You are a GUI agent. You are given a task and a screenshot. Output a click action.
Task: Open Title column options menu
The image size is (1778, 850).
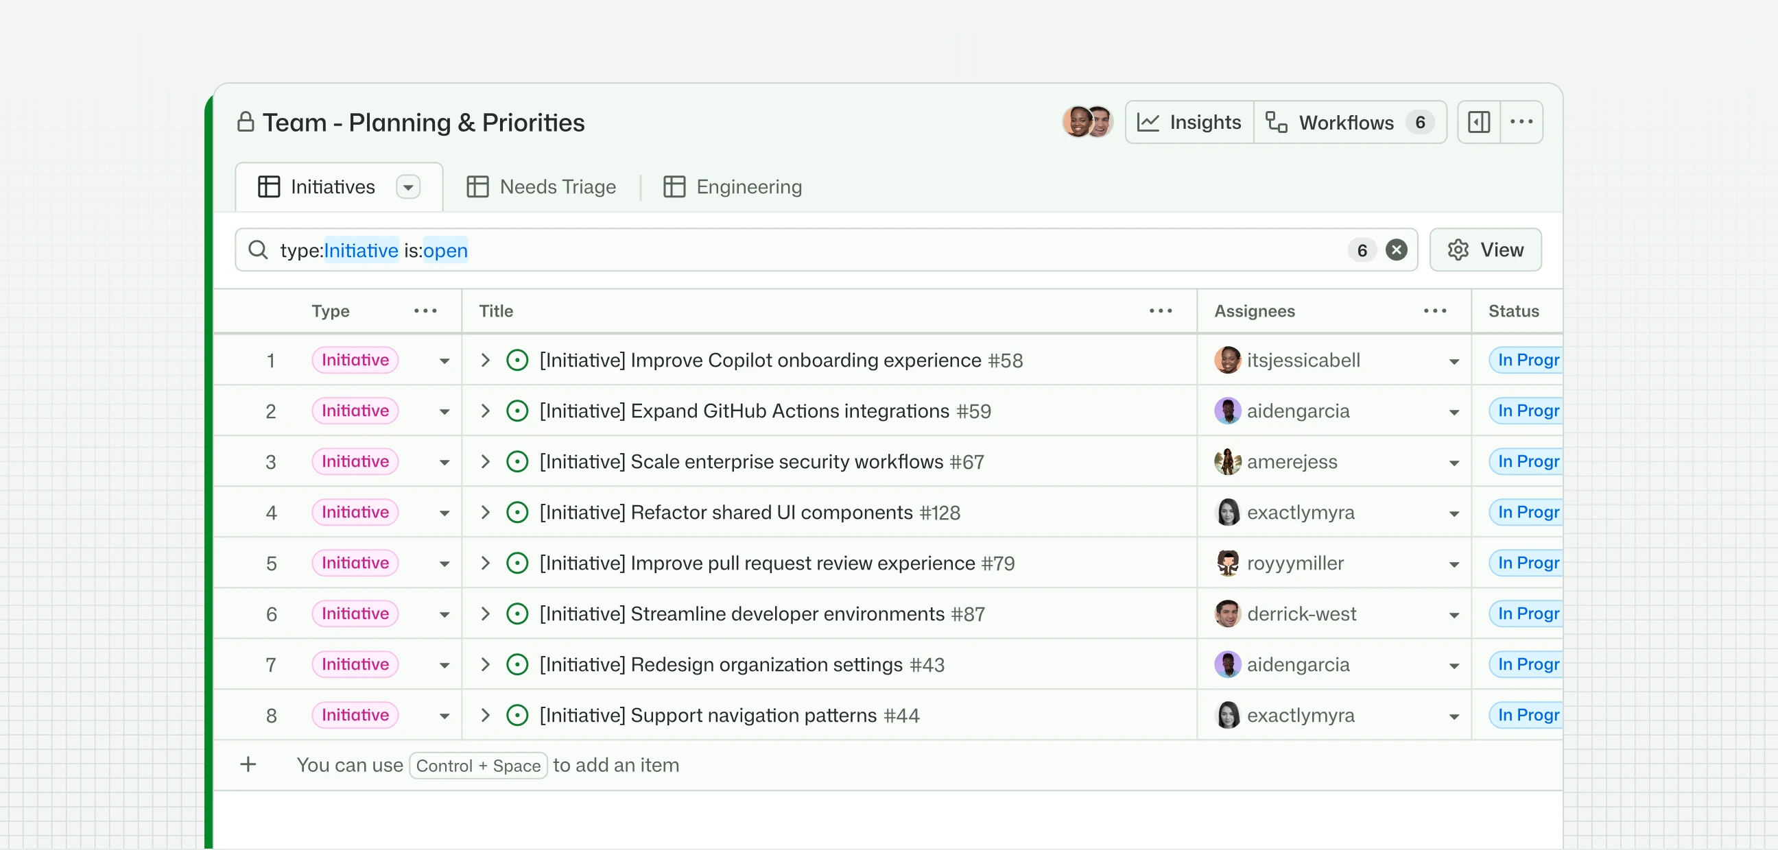tap(1160, 311)
